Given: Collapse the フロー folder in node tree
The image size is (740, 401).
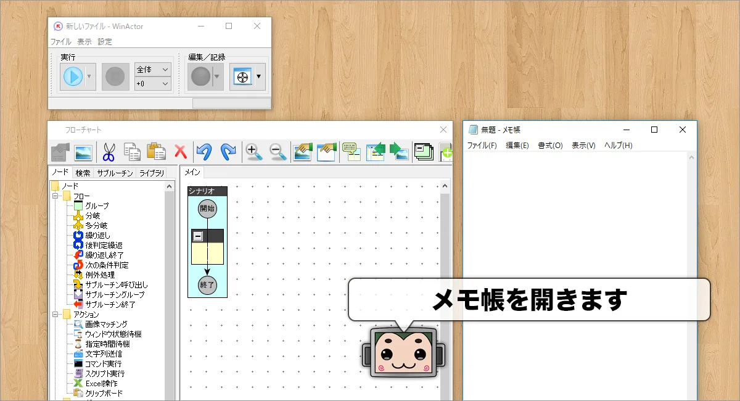Looking at the screenshot, I should (x=55, y=196).
